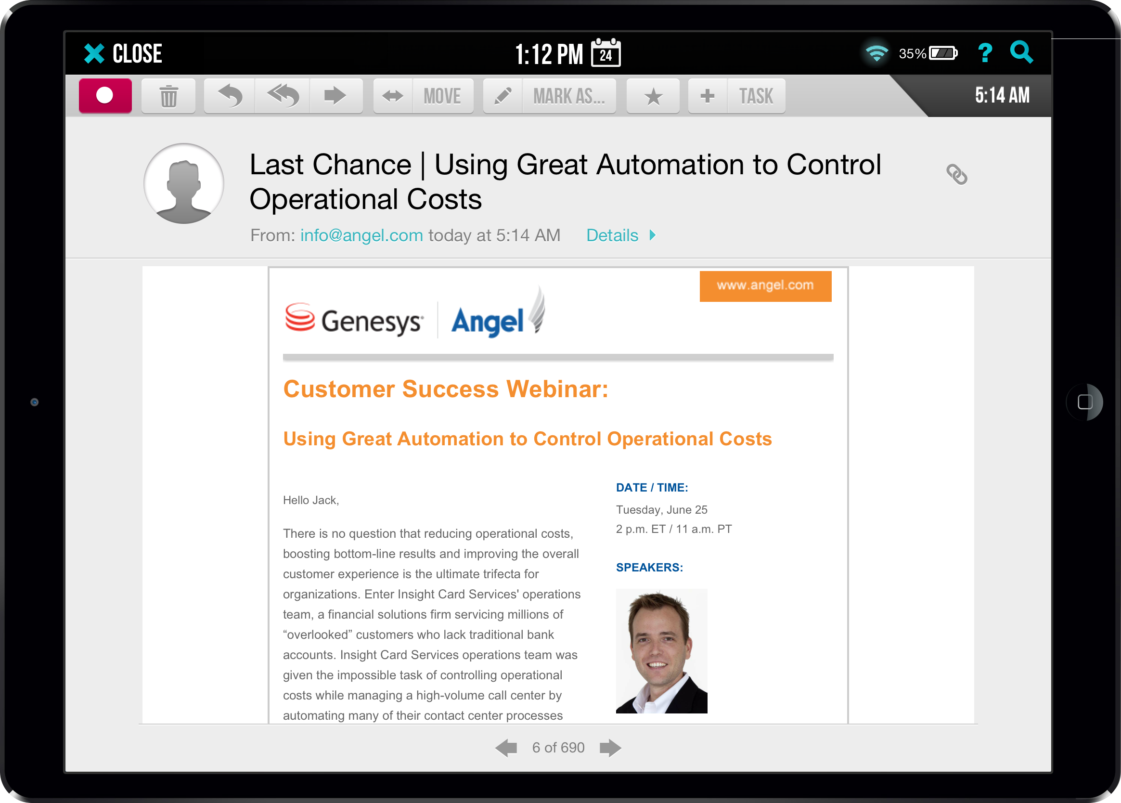Open the calendar icon showing 24
This screenshot has height=803, width=1121.
tap(606, 53)
